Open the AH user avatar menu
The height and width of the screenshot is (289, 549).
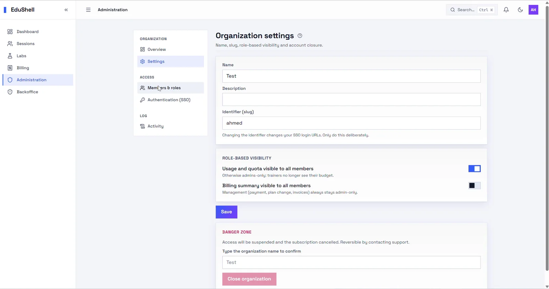(x=533, y=10)
